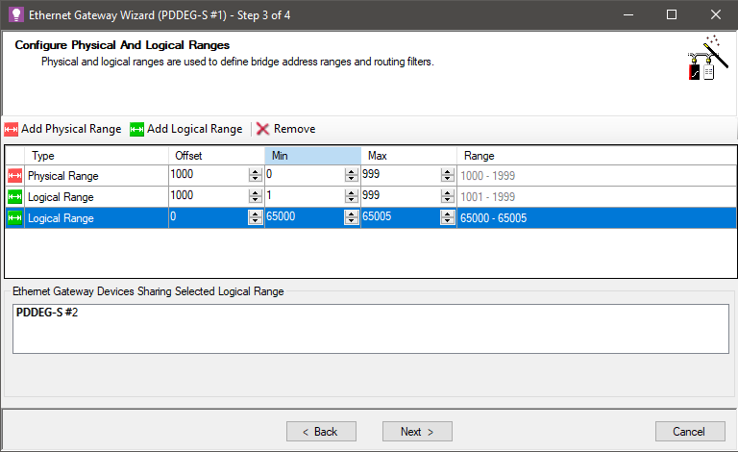Click the Add Physical Range icon

coord(12,129)
